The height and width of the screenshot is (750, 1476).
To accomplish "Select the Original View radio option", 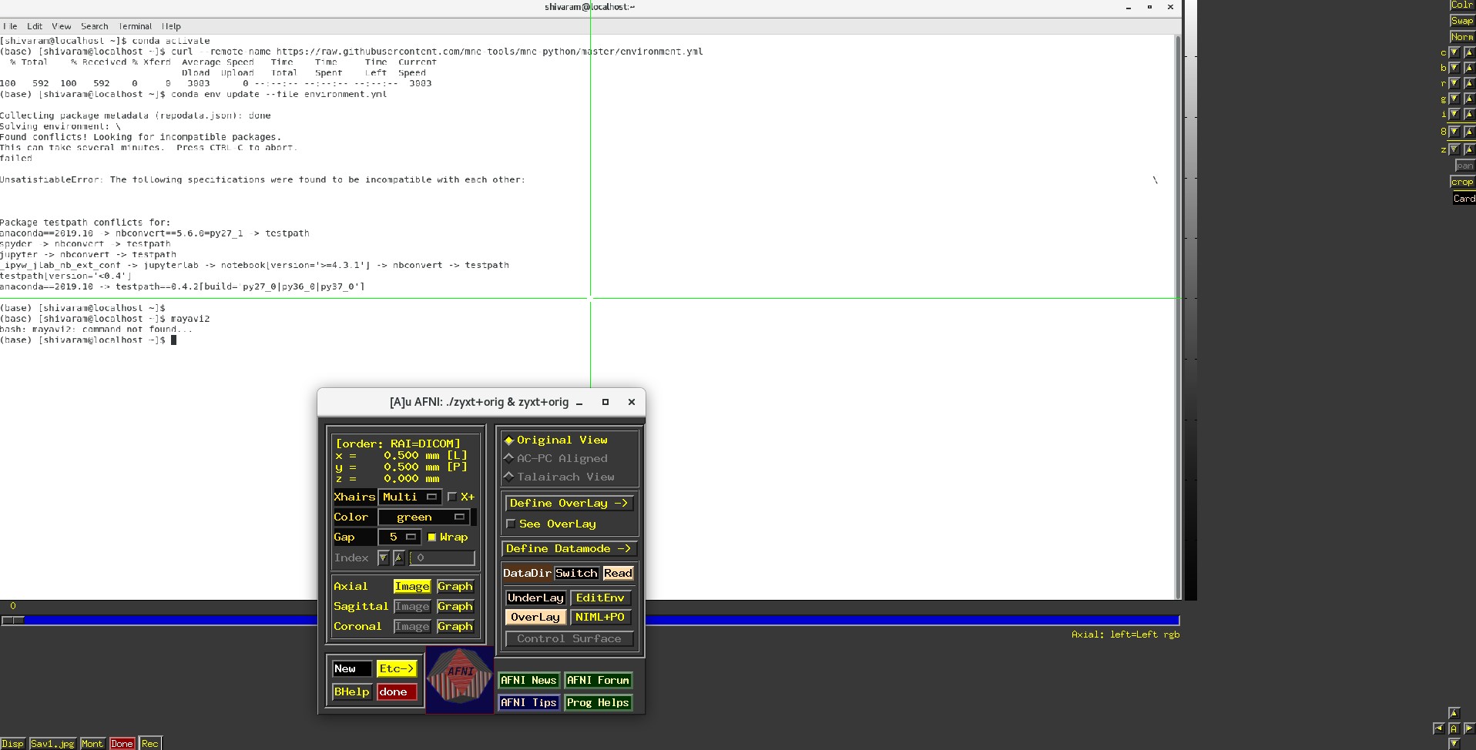I will 555,440.
